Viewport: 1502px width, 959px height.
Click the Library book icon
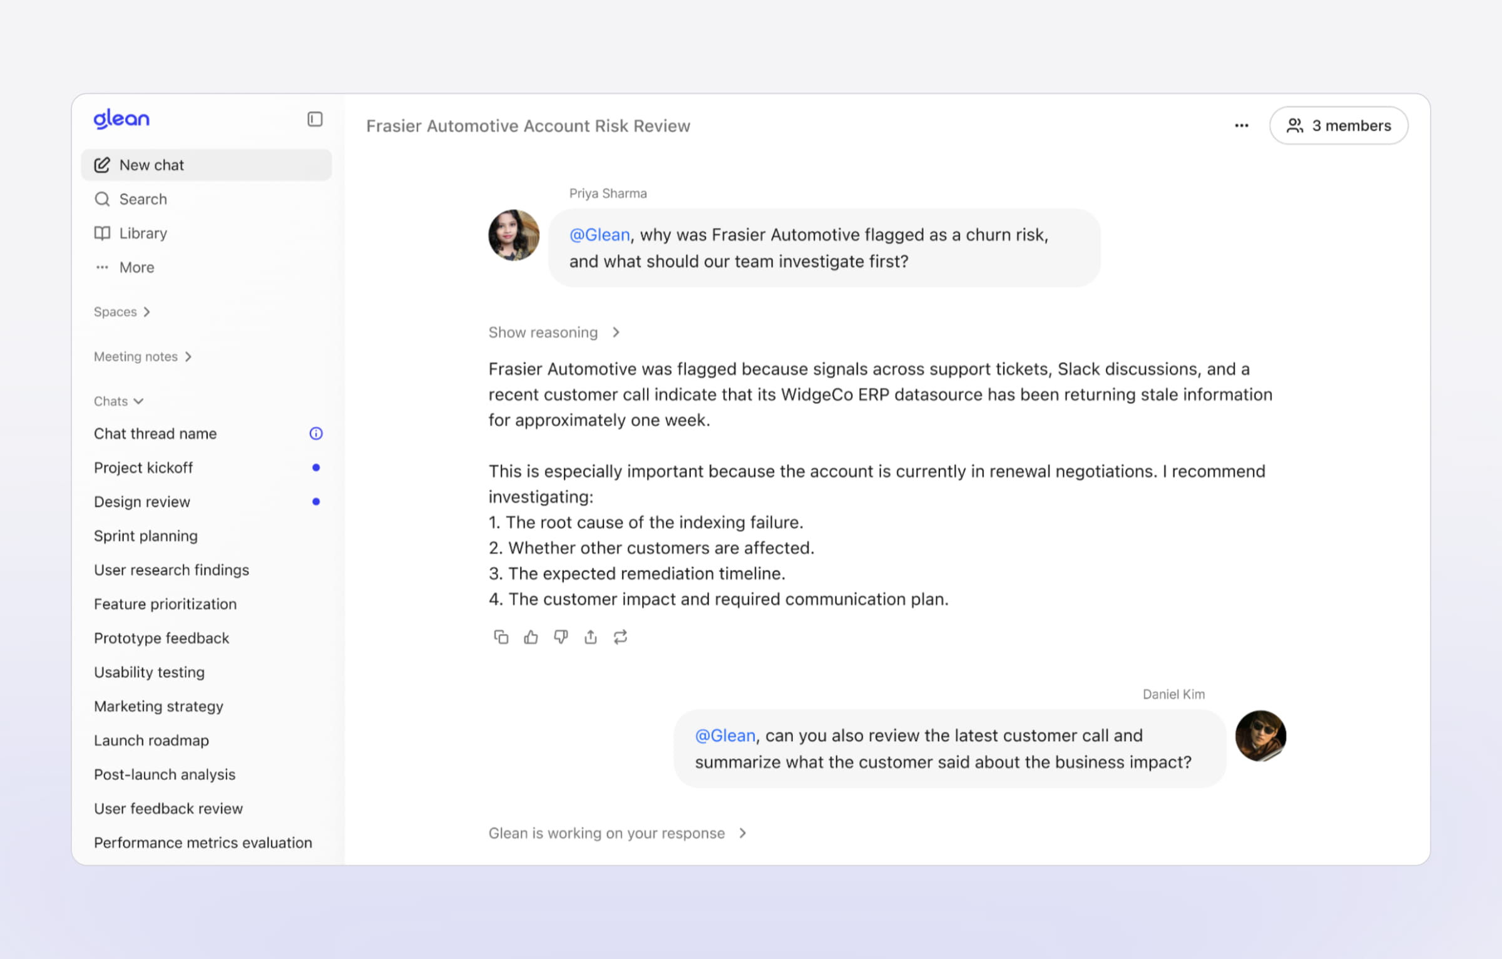tap(102, 233)
